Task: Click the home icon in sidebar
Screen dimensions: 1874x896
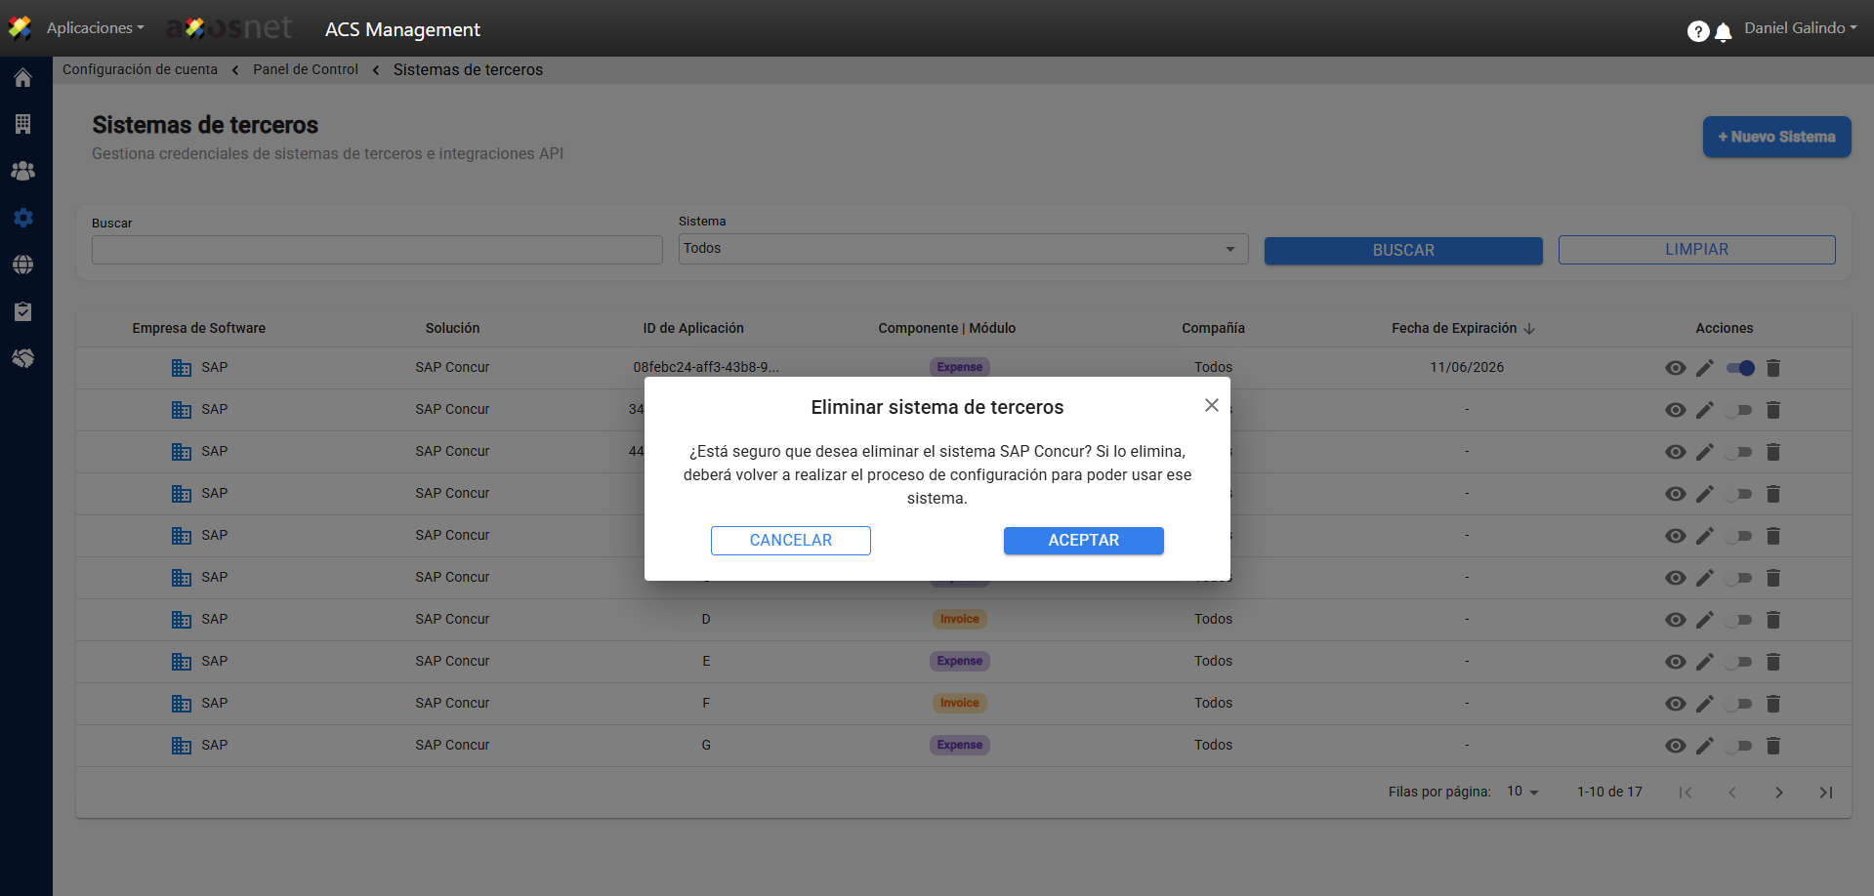Action: coord(23,78)
